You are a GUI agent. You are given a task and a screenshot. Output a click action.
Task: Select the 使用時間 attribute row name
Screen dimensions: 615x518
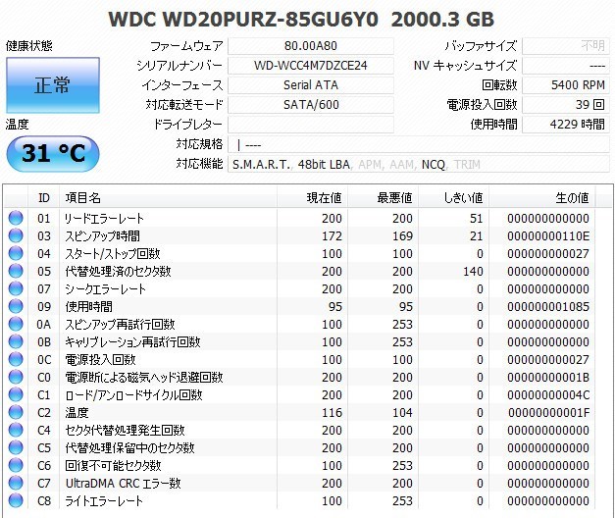coord(88,306)
